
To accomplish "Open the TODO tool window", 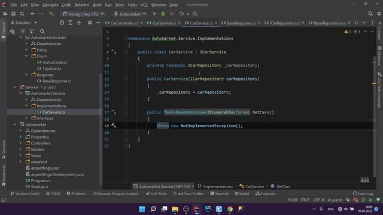I will point(53,193).
